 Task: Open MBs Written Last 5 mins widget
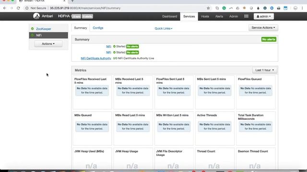174,129
